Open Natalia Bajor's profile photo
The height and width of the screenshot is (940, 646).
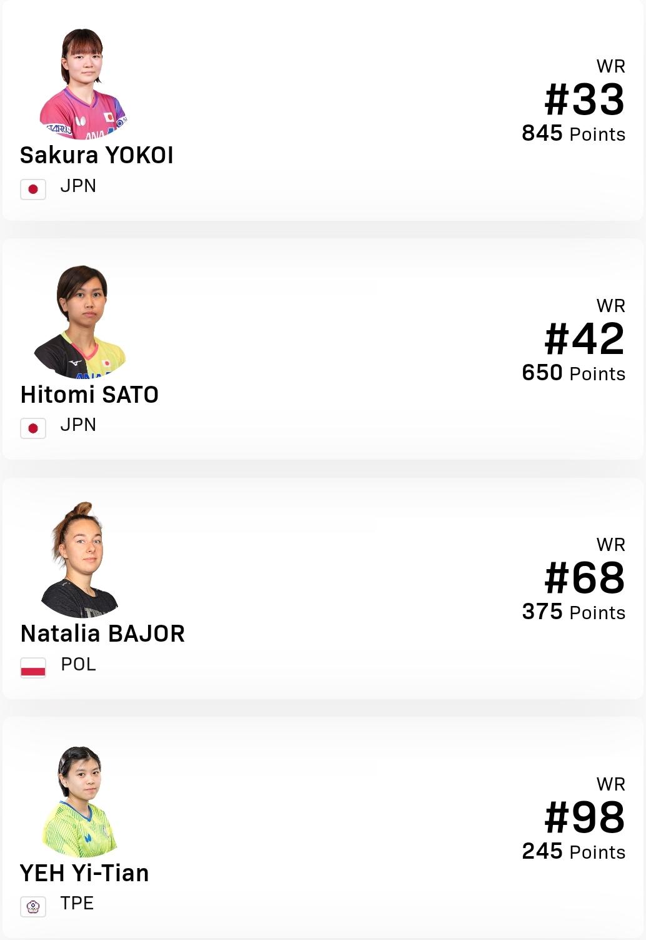point(79,560)
